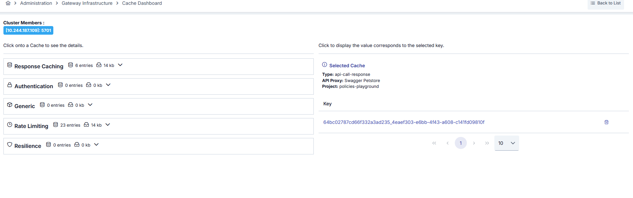Click entries icon in Generic row
633x198 pixels.
coord(42,105)
